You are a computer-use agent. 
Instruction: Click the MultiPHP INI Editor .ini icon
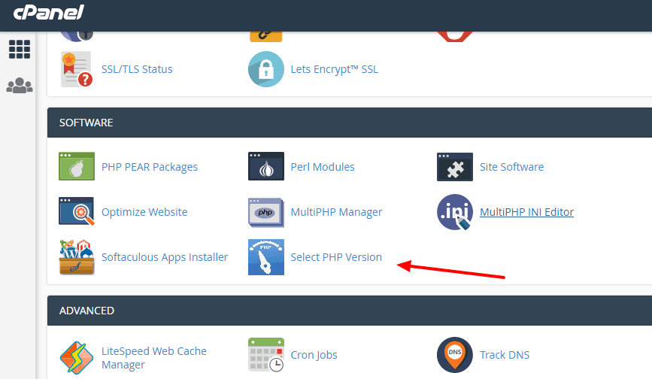(455, 212)
